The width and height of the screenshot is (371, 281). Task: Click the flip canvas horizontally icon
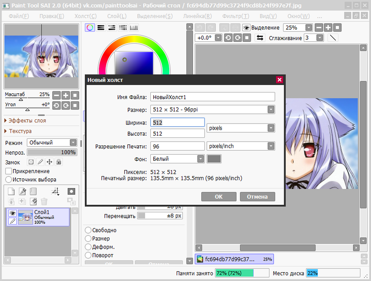tap(260, 38)
